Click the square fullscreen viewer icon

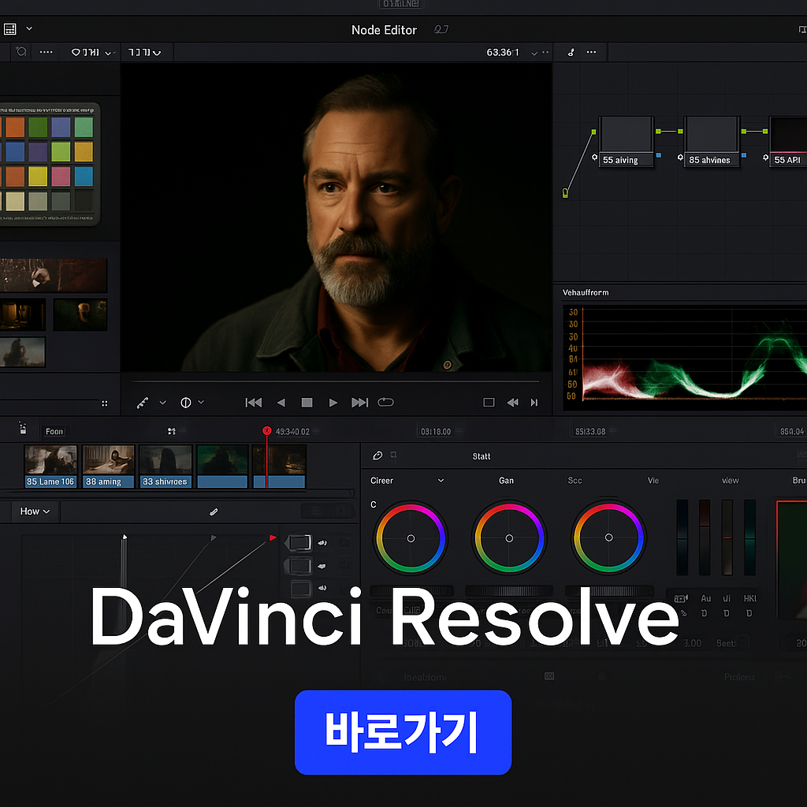489,403
